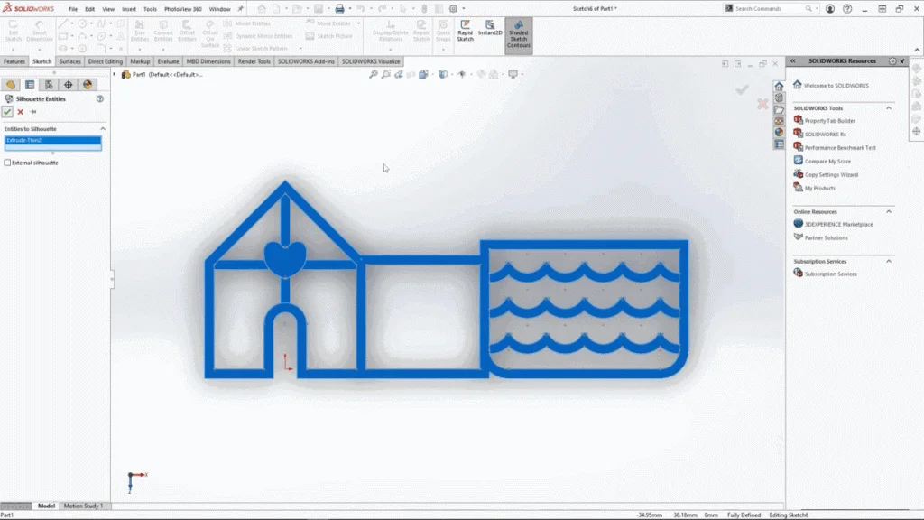Open DisplayManager tab icon
924x520 pixels.
[x=88, y=85]
